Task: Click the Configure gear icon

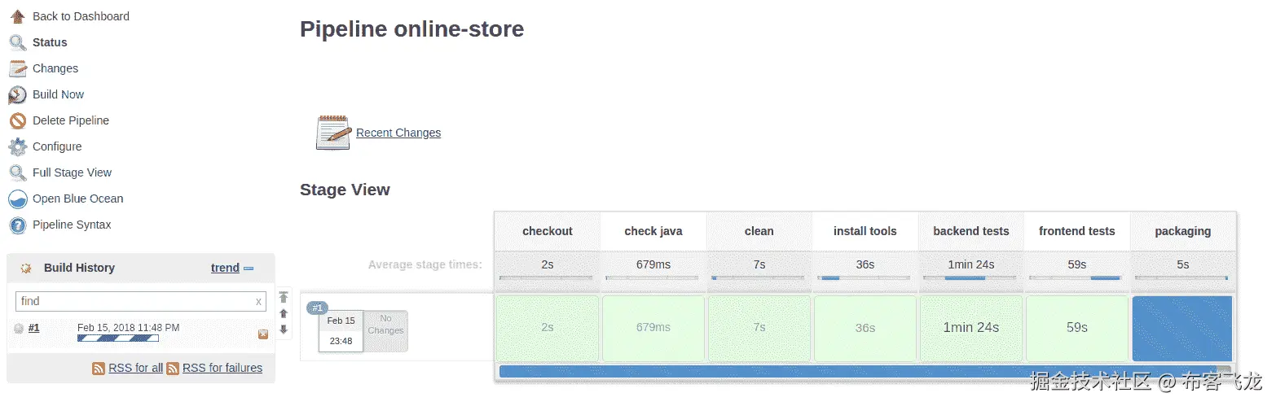Action: (17, 146)
